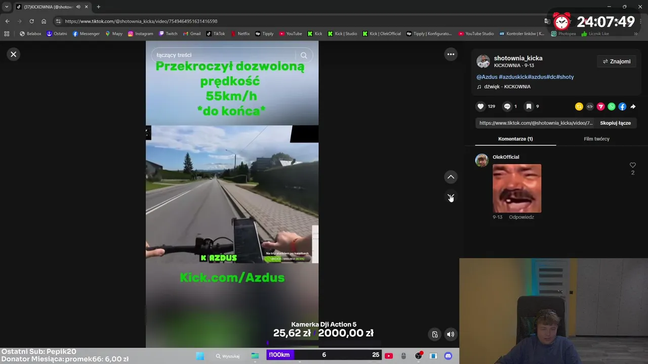Screen dimensions: 648x364
Task: Open the Mapy bookmark
Action: [x=114, y=34]
